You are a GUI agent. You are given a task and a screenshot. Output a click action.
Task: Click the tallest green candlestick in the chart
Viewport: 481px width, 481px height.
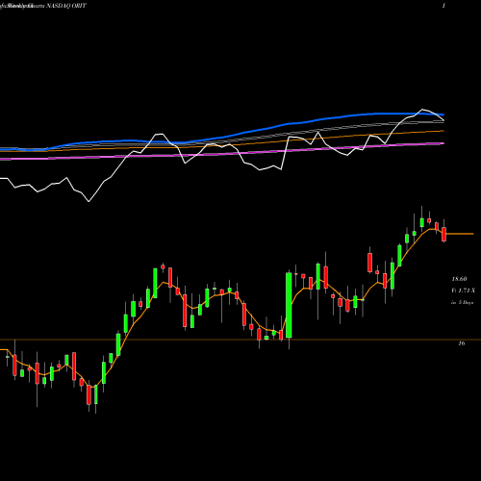coord(289,305)
